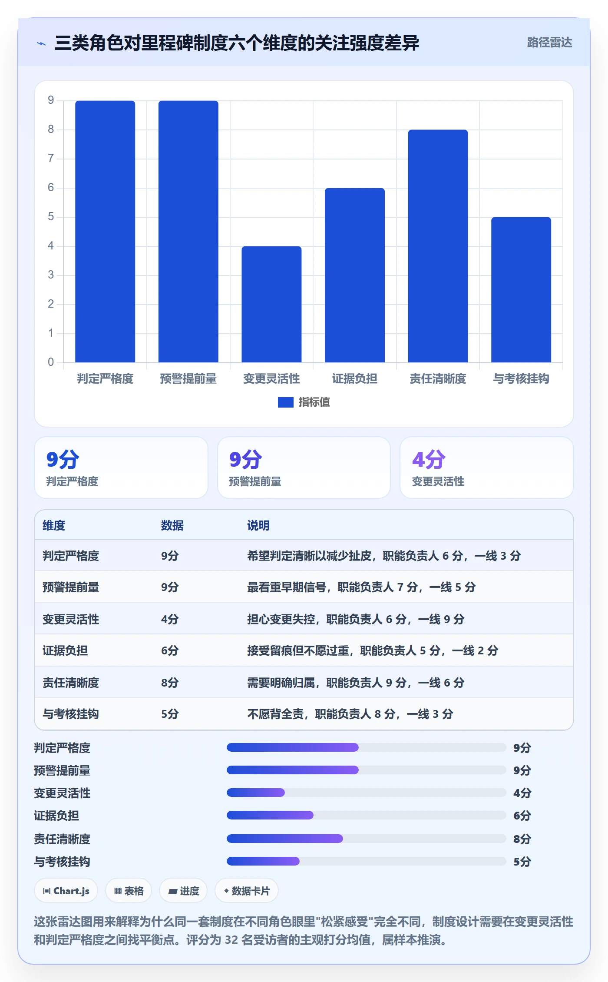
Task: Click the 说明 column header
Action: [x=258, y=526]
